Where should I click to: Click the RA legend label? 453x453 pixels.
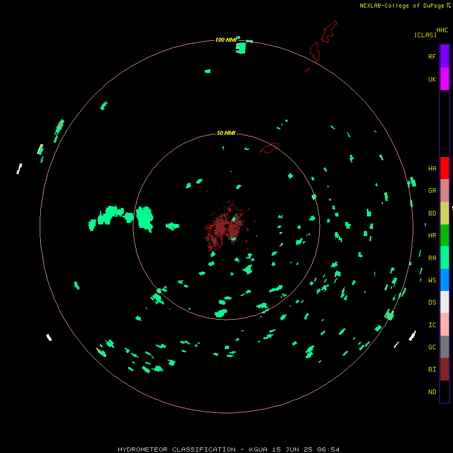(432, 258)
